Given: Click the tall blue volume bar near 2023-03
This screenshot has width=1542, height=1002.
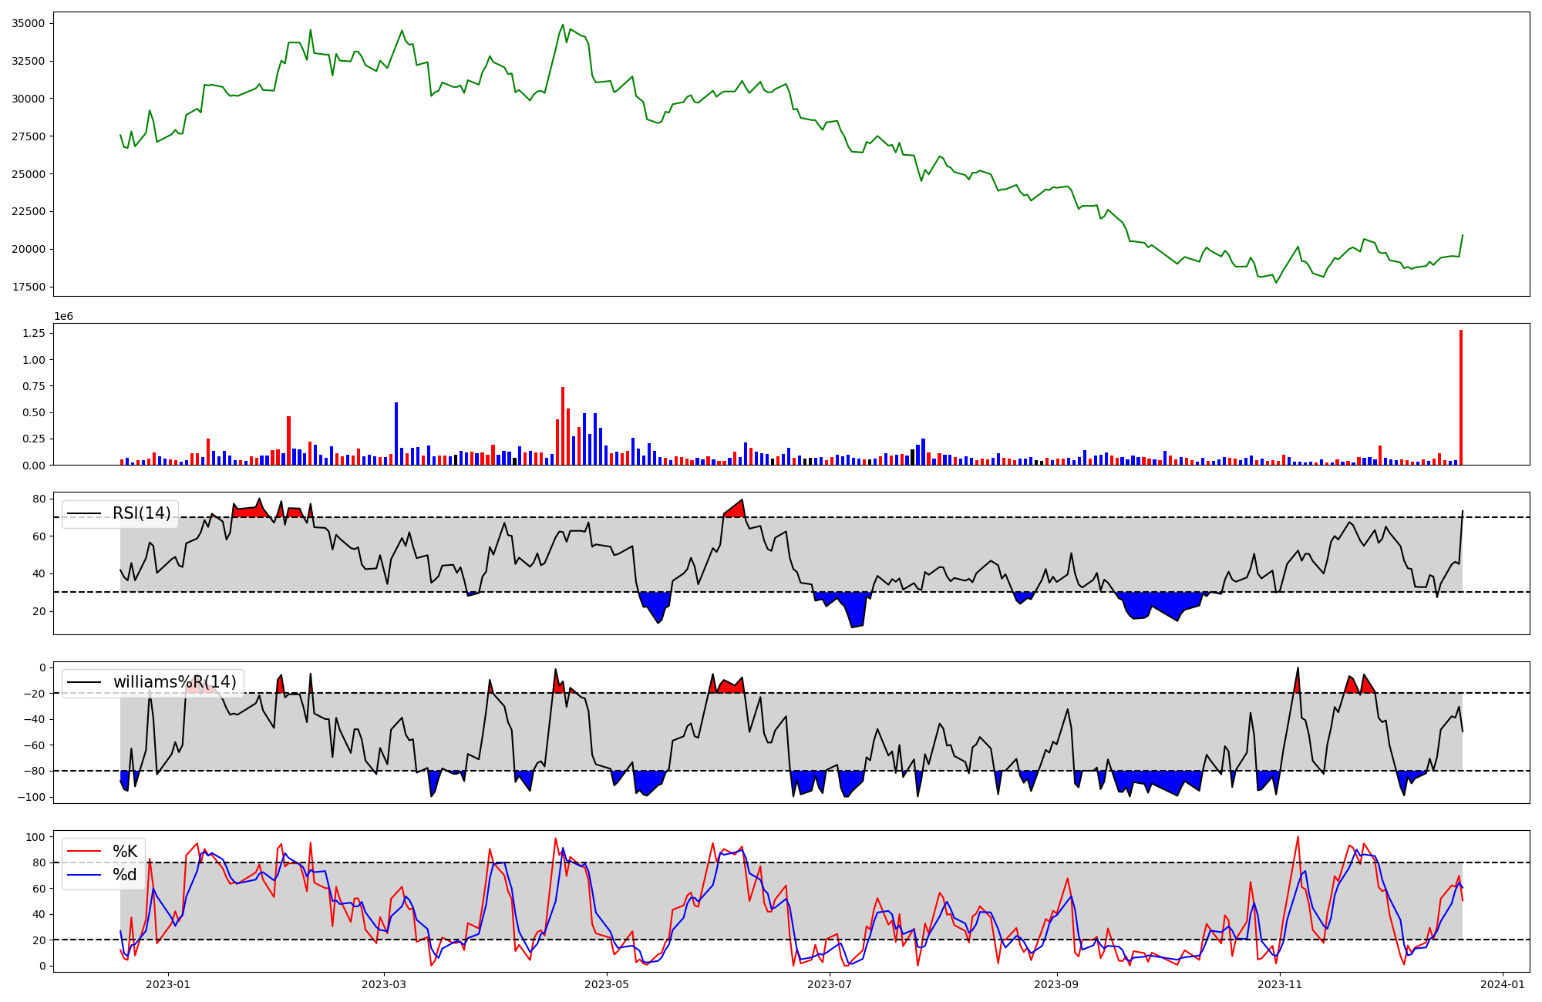Looking at the screenshot, I should pyautogui.click(x=396, y=433).
